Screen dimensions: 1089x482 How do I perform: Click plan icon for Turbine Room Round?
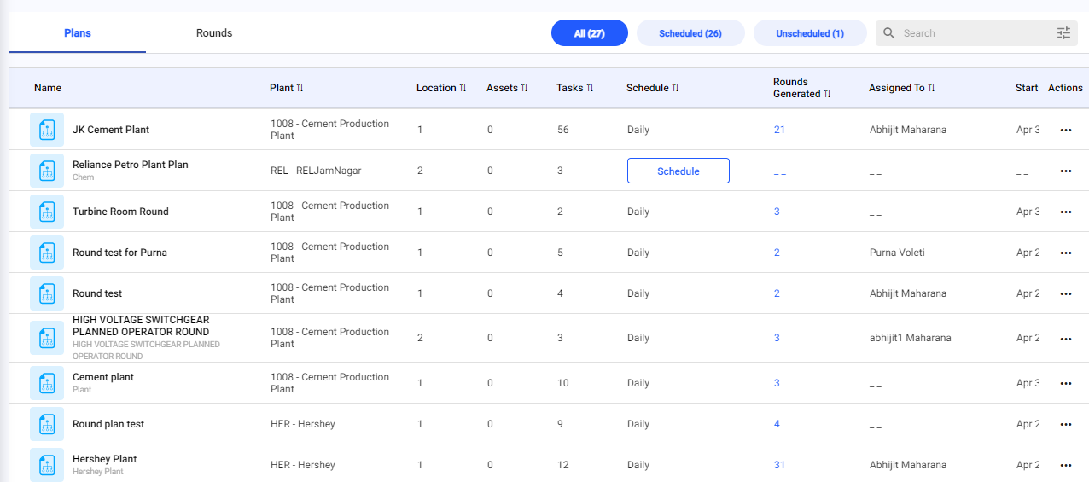coord(47,212)
